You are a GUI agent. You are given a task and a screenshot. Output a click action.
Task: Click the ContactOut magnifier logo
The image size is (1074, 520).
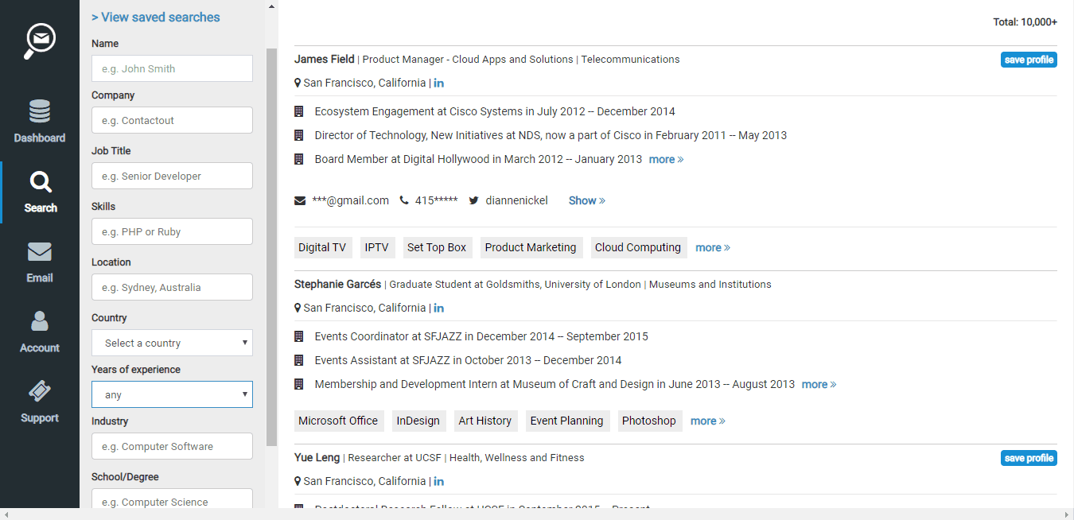pyautogui.click(x=40, y=41)
